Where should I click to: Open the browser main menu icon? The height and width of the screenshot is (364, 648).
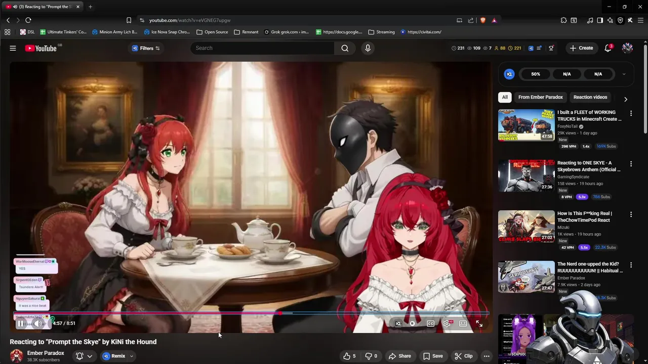click(641, 20)
